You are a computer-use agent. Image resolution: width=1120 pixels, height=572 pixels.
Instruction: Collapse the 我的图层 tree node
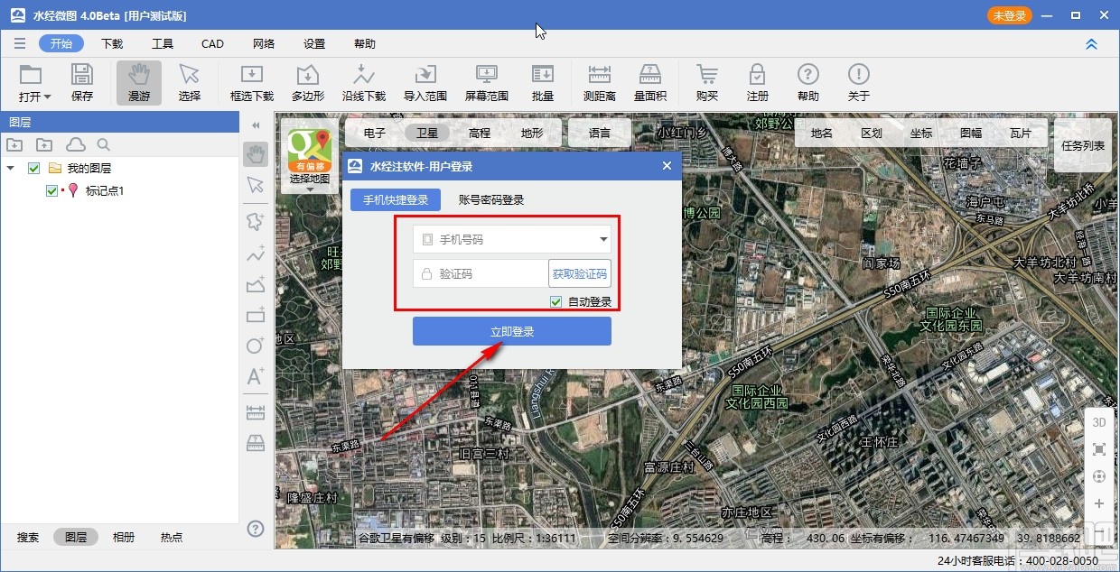coord(13,168)
